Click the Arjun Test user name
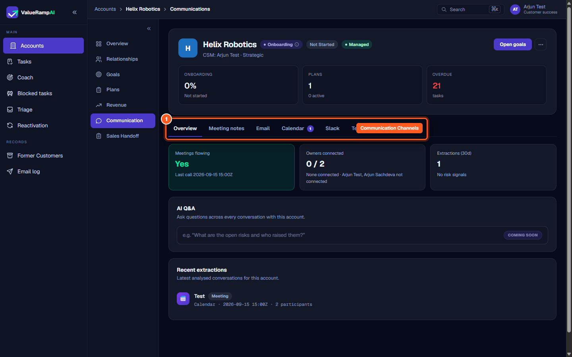This screenshot has height=357, width=572. tap(534, 7)
